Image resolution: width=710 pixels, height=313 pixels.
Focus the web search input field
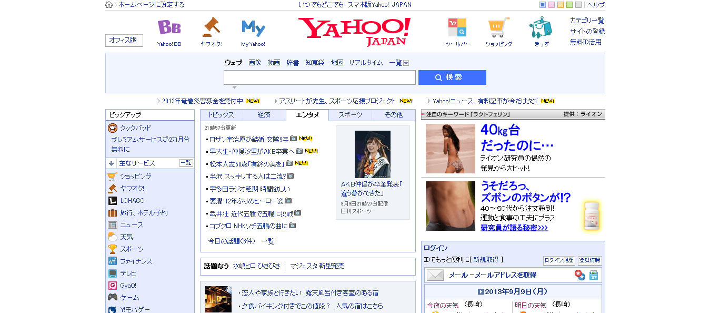(319, 77)
